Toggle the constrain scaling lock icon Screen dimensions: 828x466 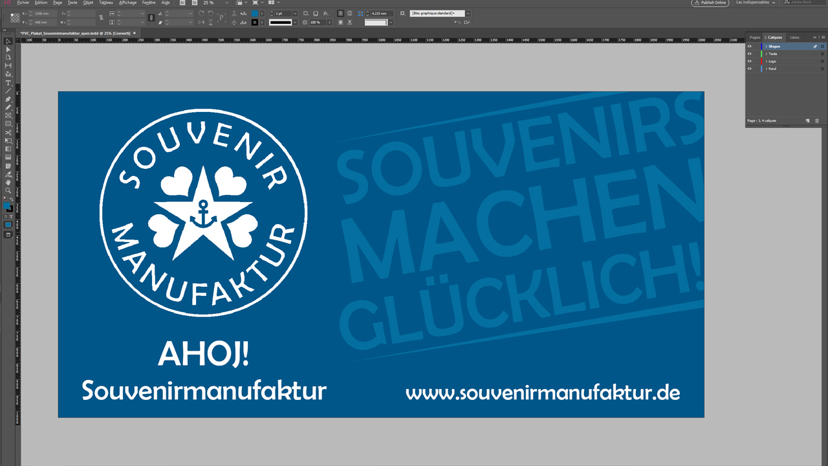[x=151, y=17]
